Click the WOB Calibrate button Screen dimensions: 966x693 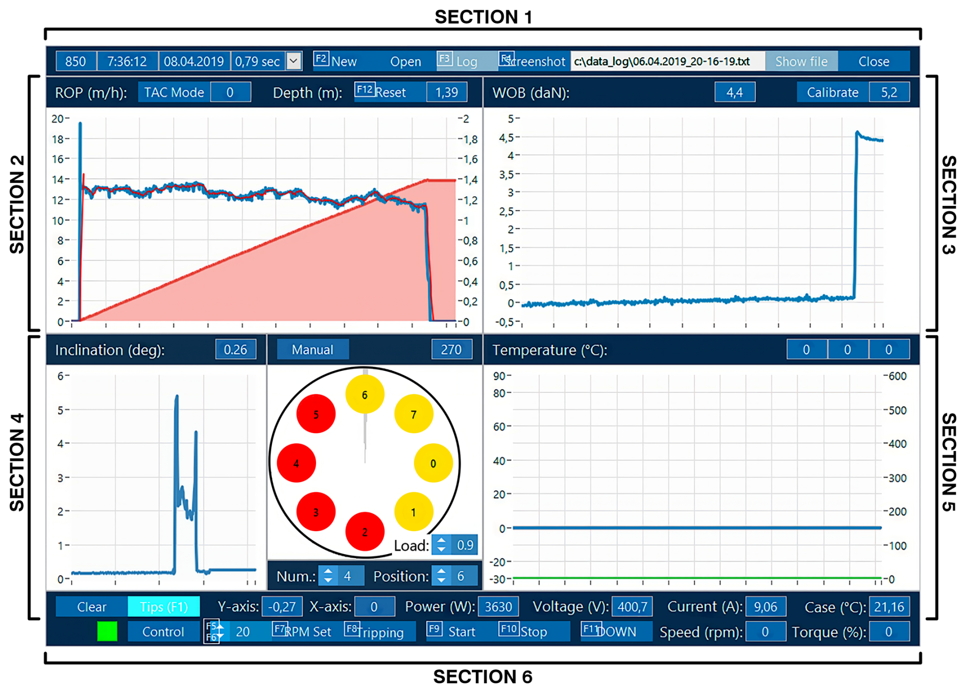click(x=832, y=92)
